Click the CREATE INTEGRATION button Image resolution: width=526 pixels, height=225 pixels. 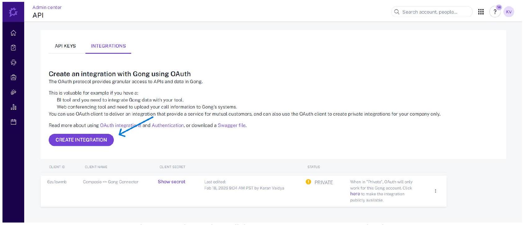tap(81, 140)
